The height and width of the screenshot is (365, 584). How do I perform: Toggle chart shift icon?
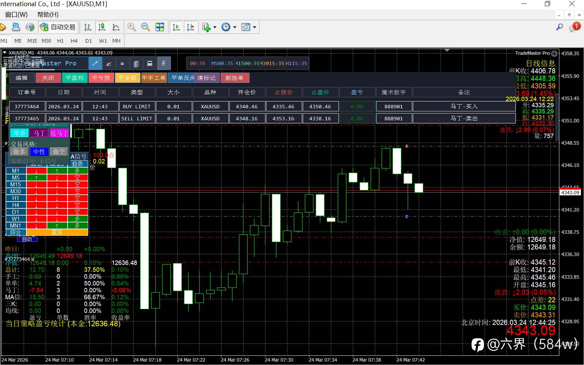coord(191,27)
